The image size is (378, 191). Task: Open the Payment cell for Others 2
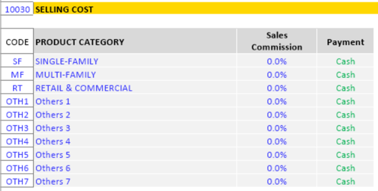pyautogui.click(x=345, y=115)
